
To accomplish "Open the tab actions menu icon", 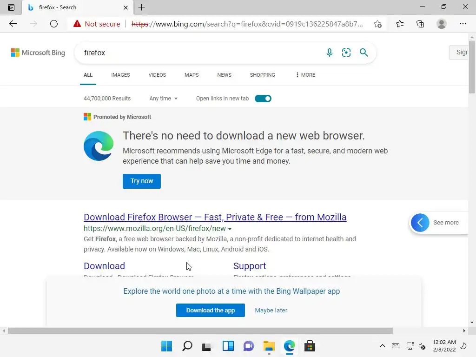I will [x=11, y=7].
